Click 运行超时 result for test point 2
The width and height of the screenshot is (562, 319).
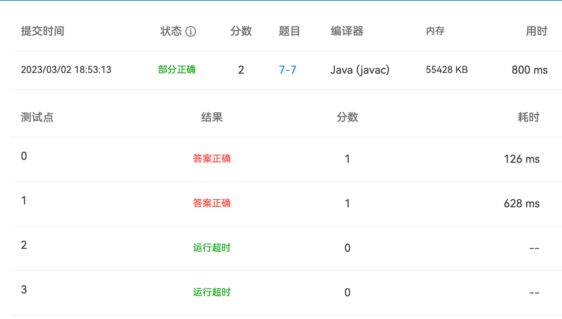tap(212, 248)
